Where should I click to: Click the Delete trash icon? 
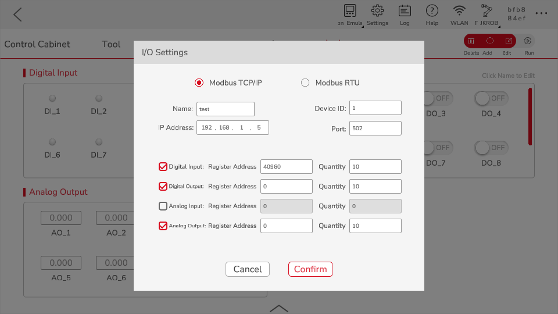tap(471, 41)
